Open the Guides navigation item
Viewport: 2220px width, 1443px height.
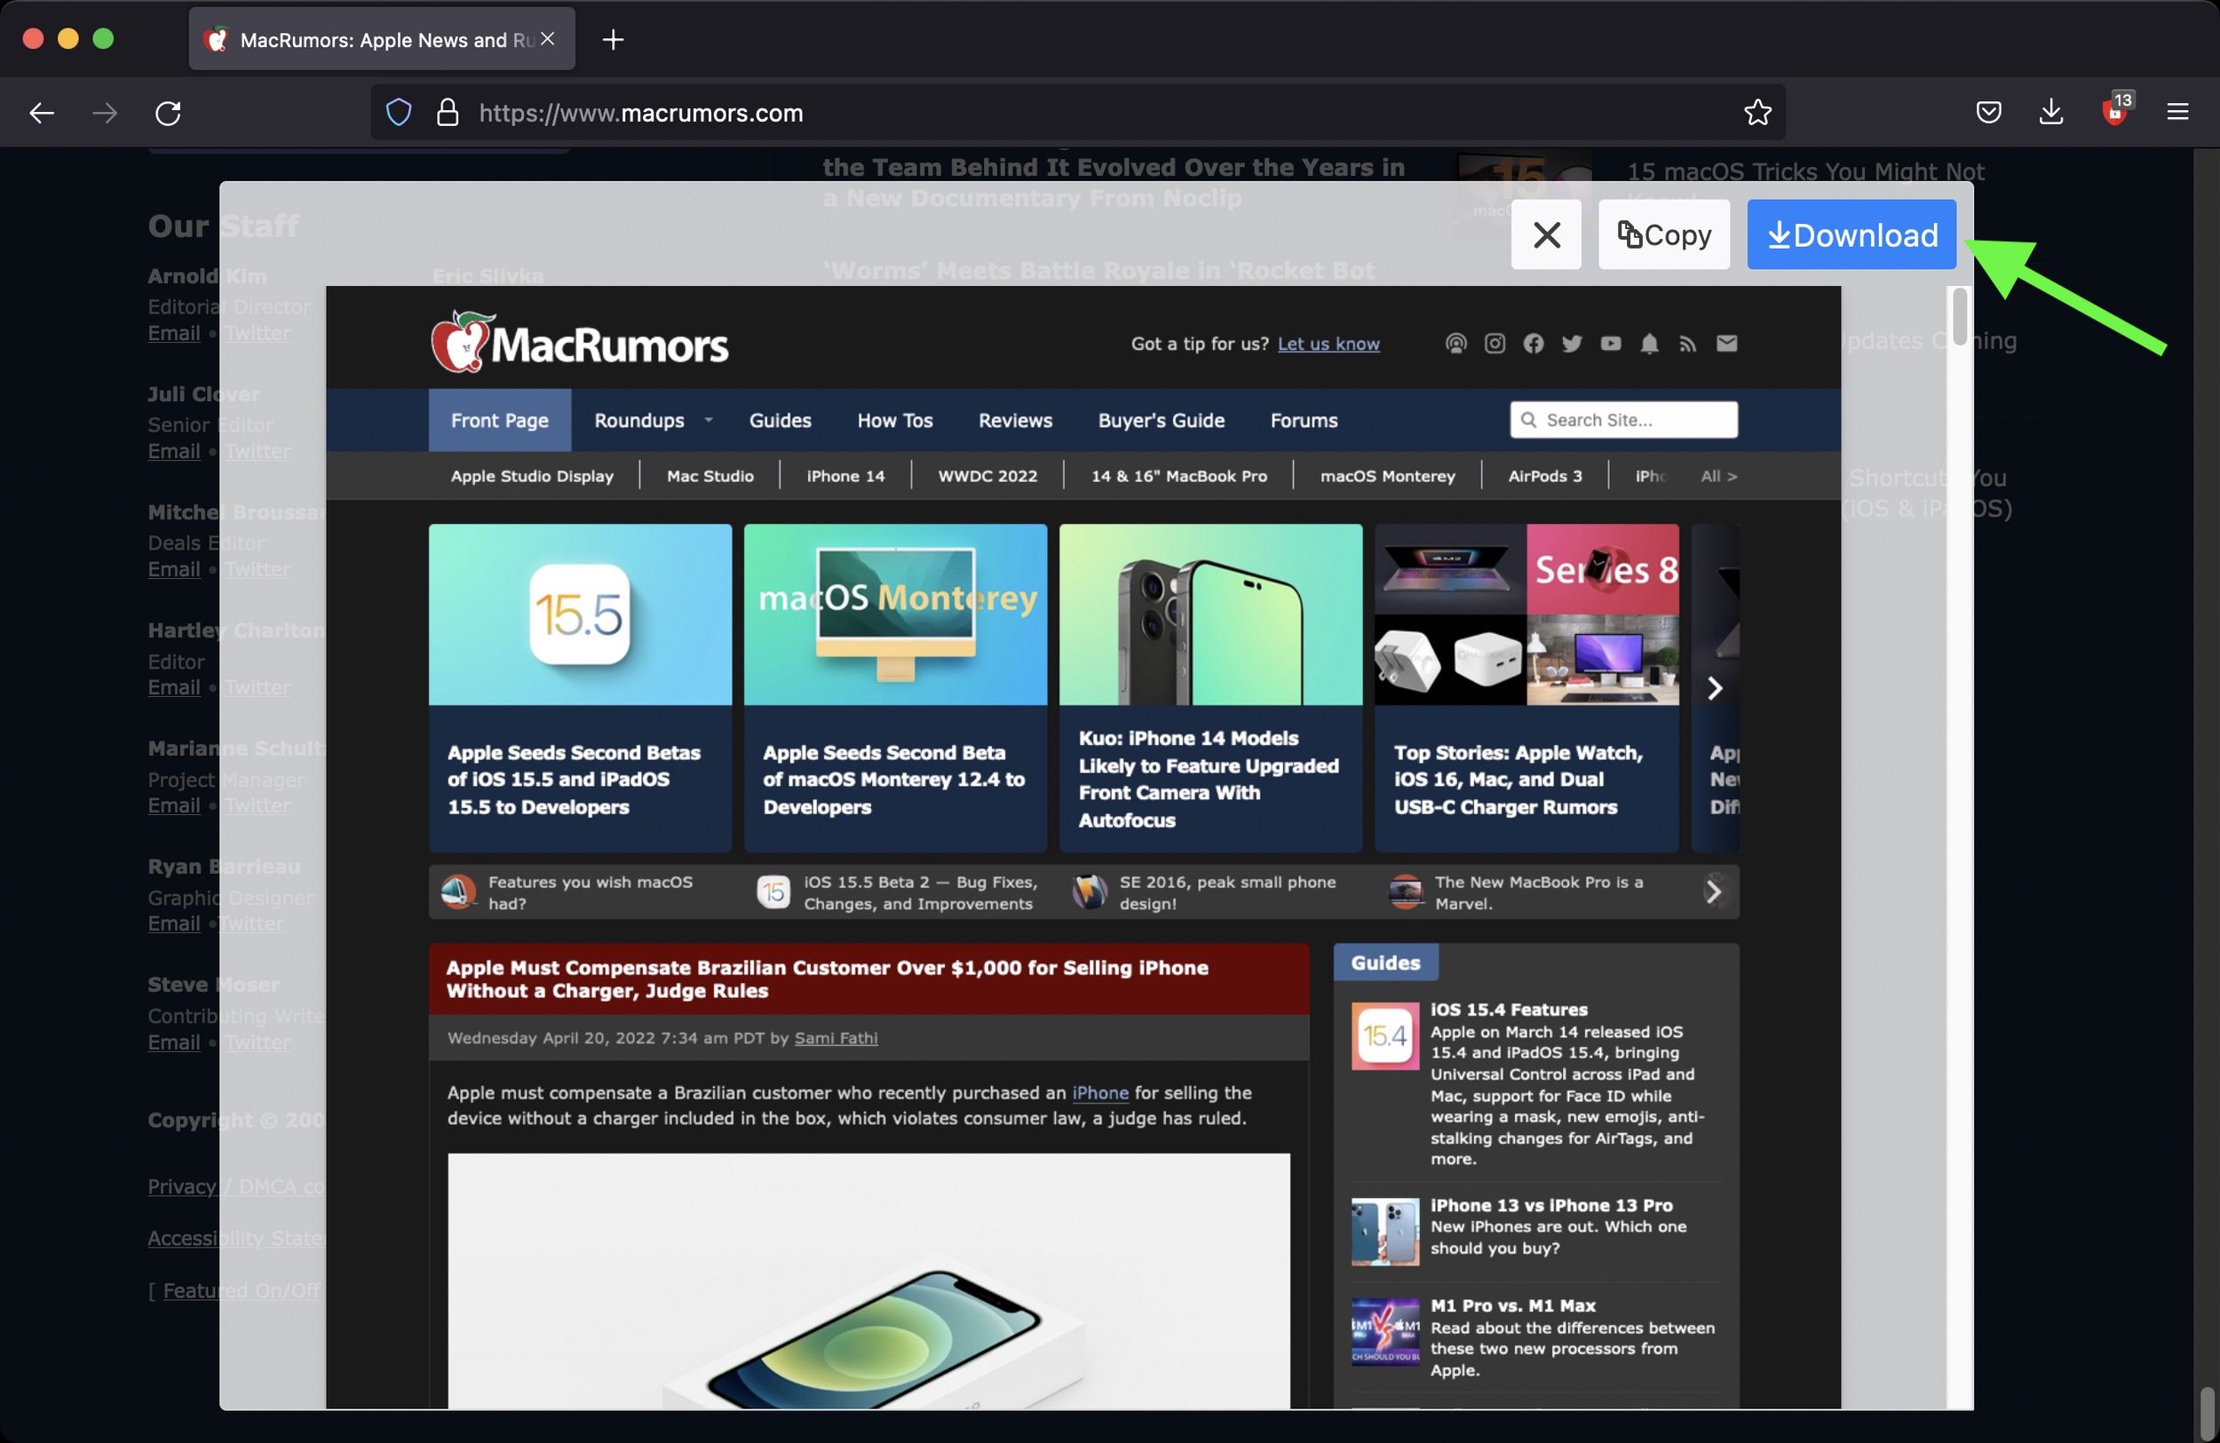(780, 420)
